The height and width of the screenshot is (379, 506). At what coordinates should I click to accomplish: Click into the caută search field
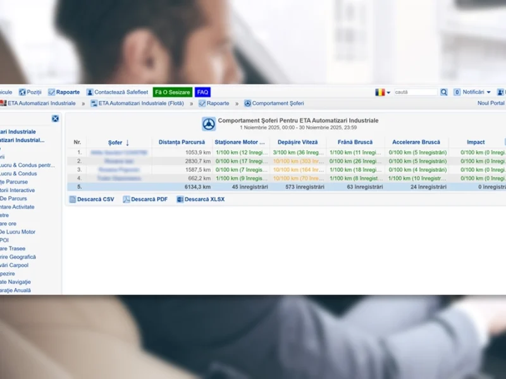[x=415, y=92]
